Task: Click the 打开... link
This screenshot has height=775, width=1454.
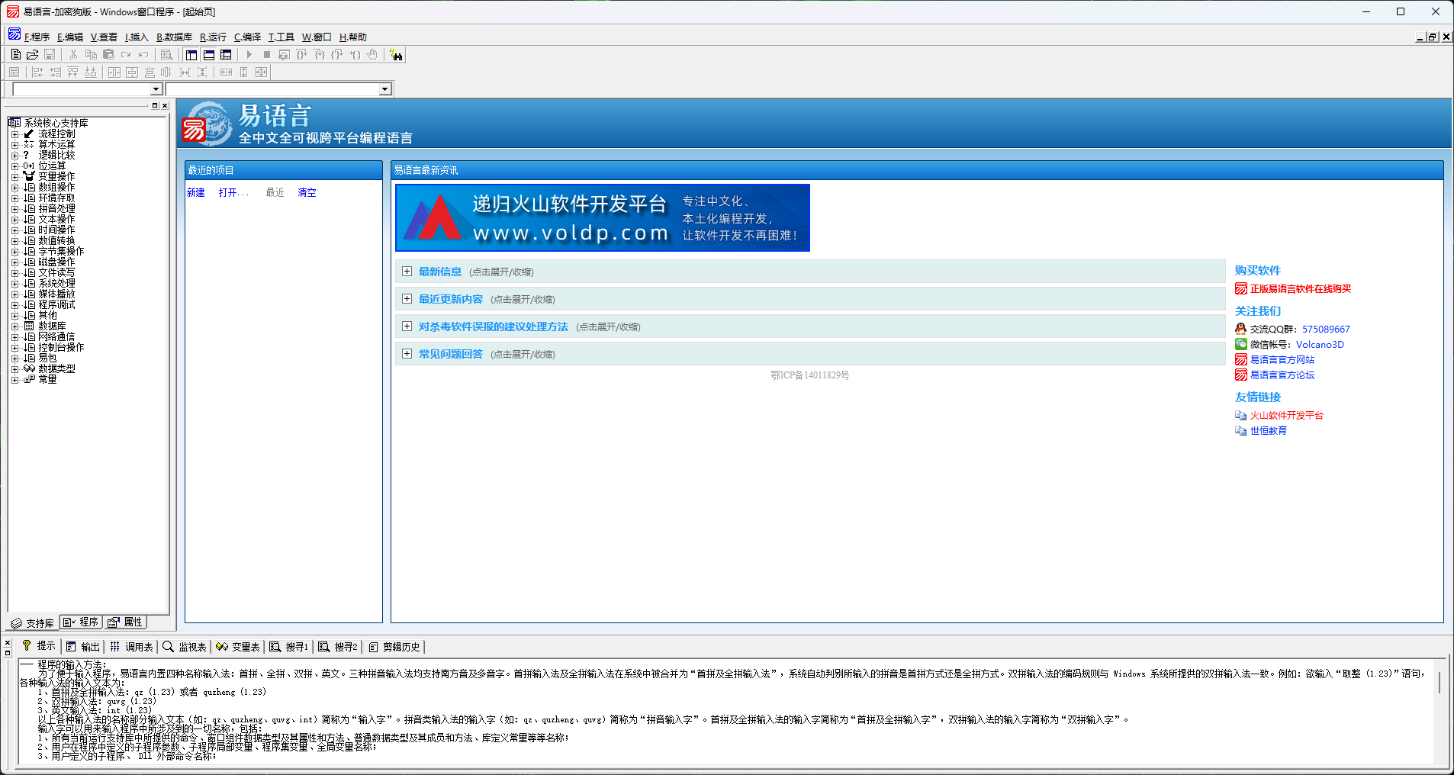Action: click(x=233, y=193)
